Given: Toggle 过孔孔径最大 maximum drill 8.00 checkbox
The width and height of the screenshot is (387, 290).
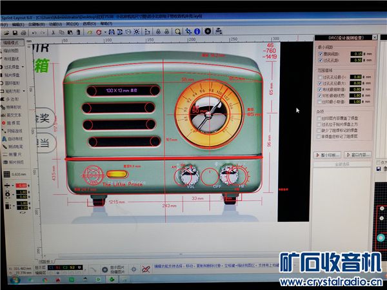Looking at the screenshot, I should pyautogui.click(x=320, y=83).
